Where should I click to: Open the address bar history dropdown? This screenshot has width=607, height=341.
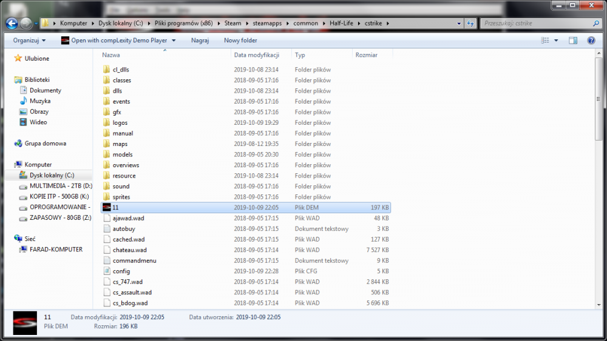459,24
